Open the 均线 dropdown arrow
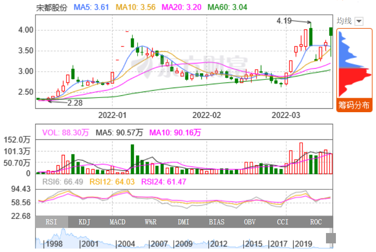Screen dimensions: 376x252 coord(359,21)
